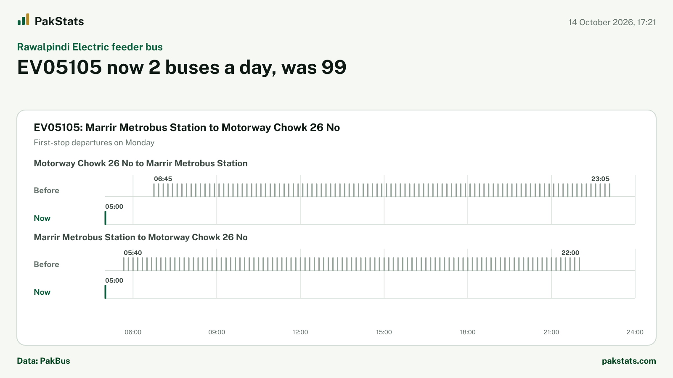
Task: Select the Data: PakBus source credit
Action: (43, 361)
